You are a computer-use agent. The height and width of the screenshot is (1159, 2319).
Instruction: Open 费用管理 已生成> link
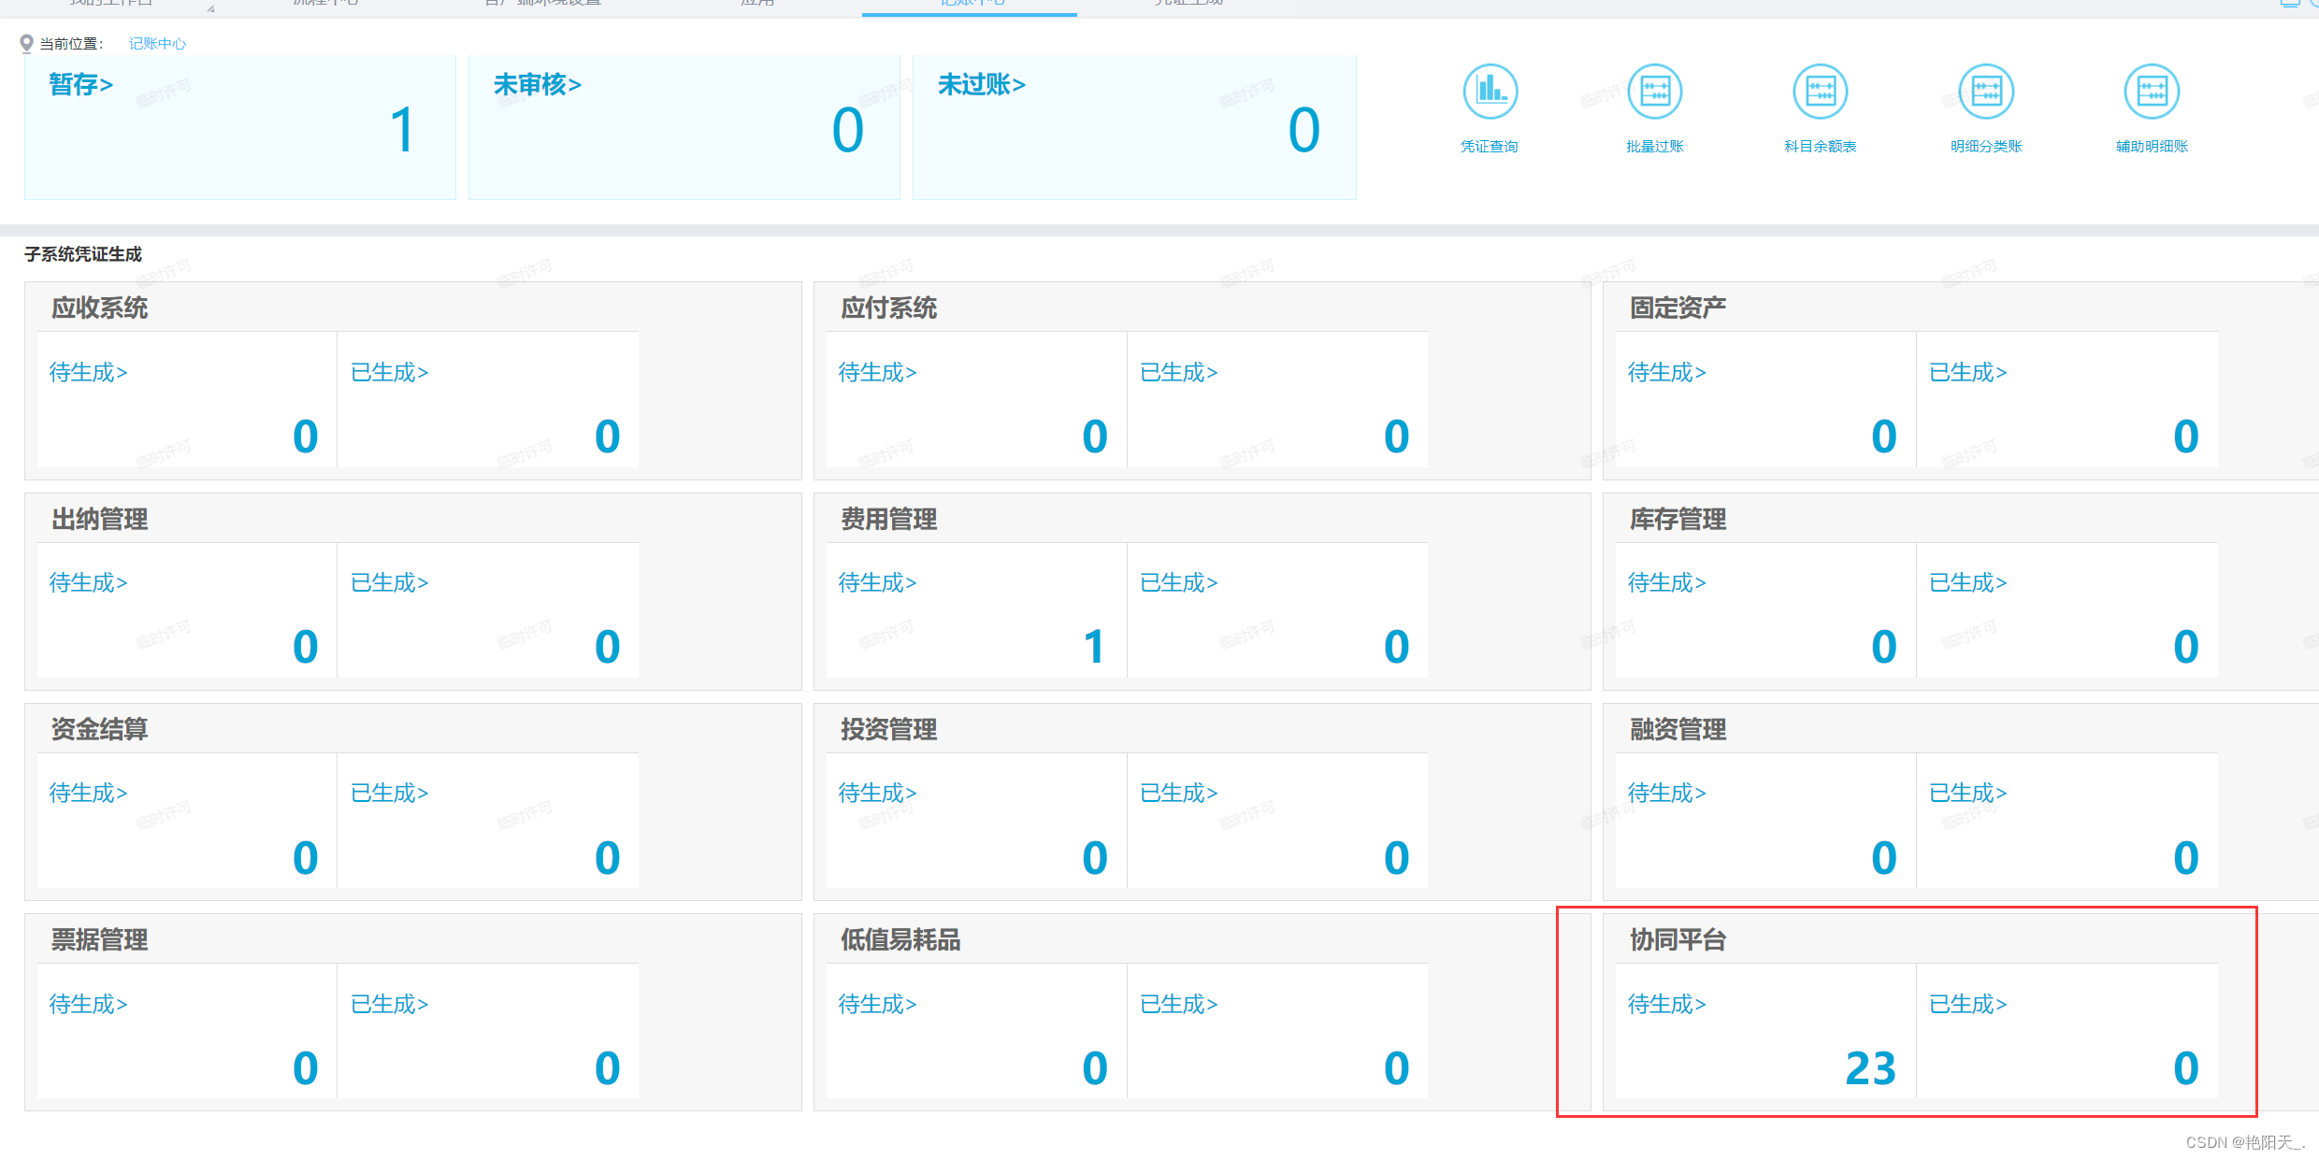(x=1179, y=582)
